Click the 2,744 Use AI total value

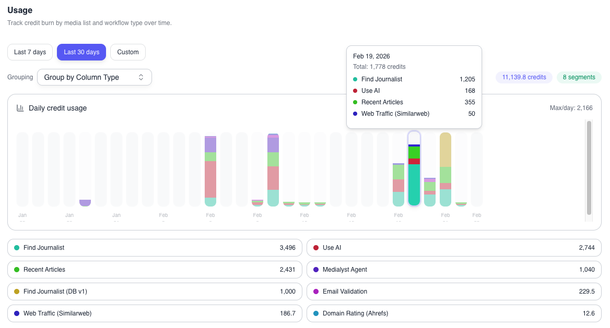click(586, 248)
